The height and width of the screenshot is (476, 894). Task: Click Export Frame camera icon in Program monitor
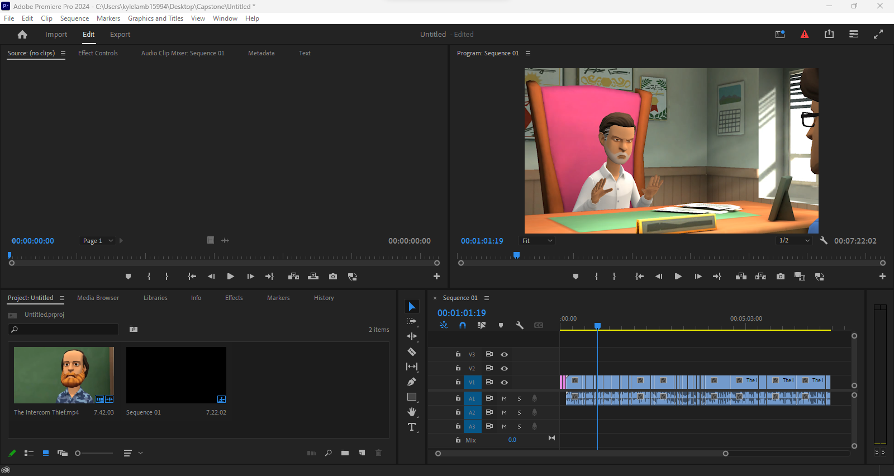[x=781, y=277]
